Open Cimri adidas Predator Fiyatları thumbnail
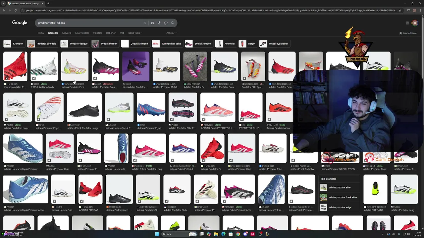The width and height of the screenshot is (424, 238). [x=151, y=107]
